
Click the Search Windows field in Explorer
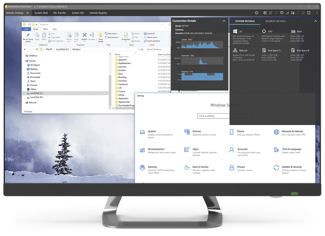click(x=158, y=49)
